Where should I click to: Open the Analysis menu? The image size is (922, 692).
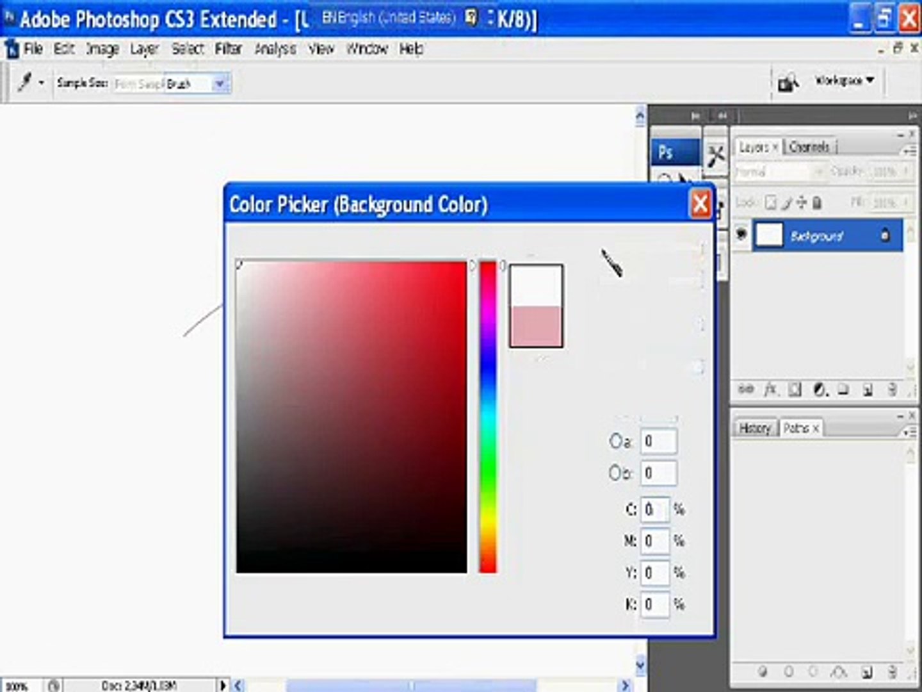(x=275, y=49)
